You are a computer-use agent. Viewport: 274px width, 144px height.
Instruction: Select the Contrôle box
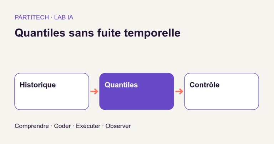click(222, 91)
